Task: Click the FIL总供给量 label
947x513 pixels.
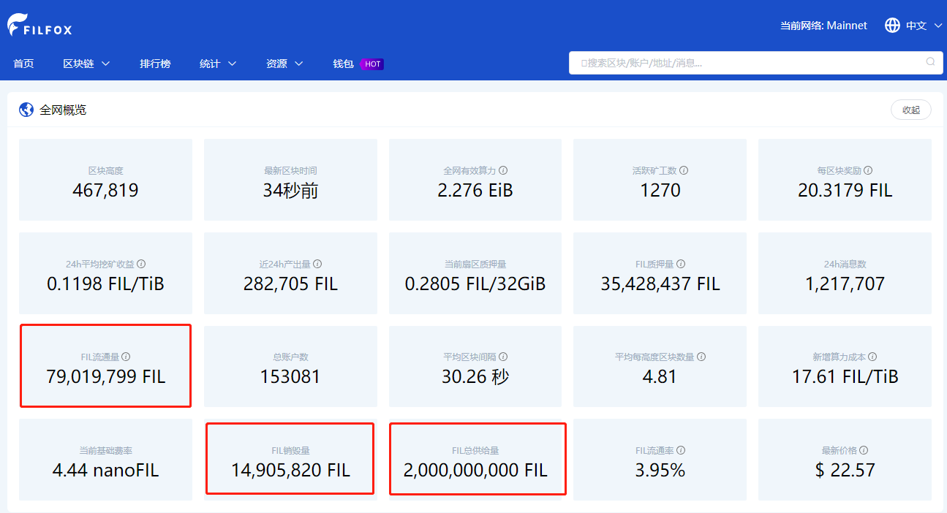Action: (x=475, y=450)
